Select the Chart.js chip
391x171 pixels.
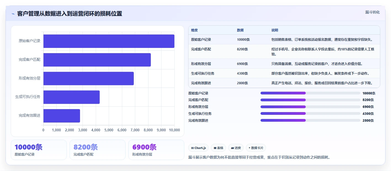(x=198, y=148)
